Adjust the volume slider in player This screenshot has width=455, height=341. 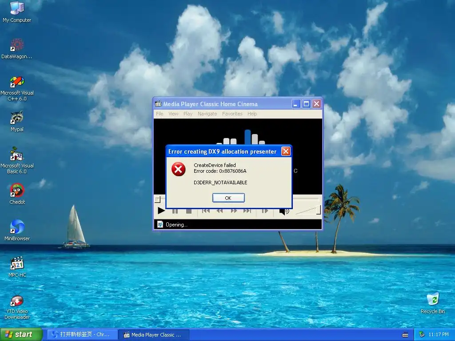(x=307, y=210)
